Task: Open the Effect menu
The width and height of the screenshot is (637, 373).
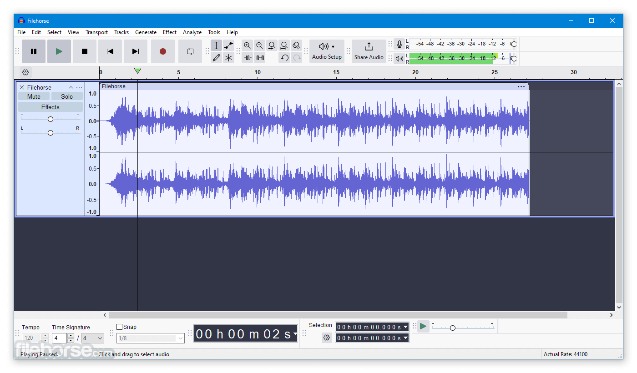Action: coord(170,32)
